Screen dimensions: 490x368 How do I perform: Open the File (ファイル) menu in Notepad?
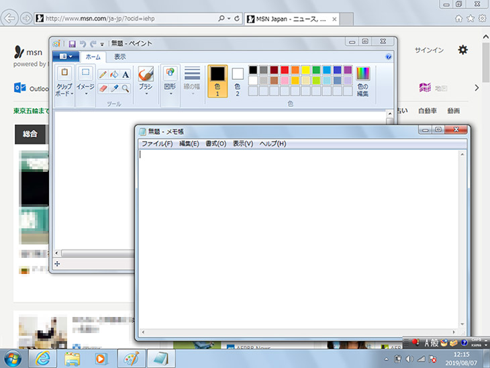[157, 144]
